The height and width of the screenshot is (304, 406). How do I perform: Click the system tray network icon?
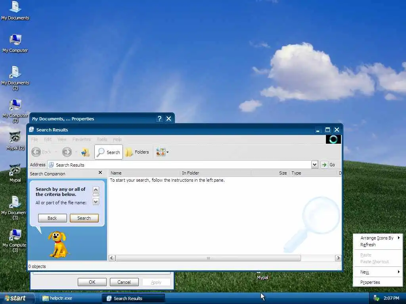[x=376, y=298]
